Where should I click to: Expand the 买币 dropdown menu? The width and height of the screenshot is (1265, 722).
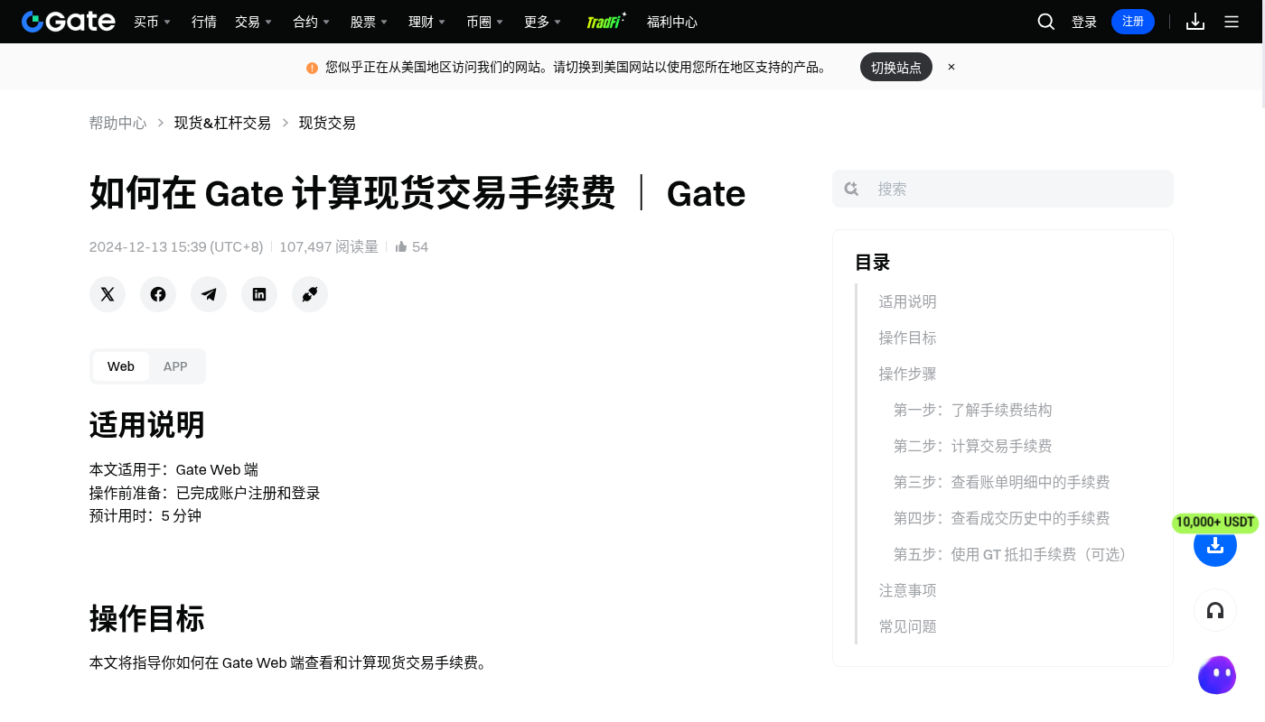tap(152, 22)
